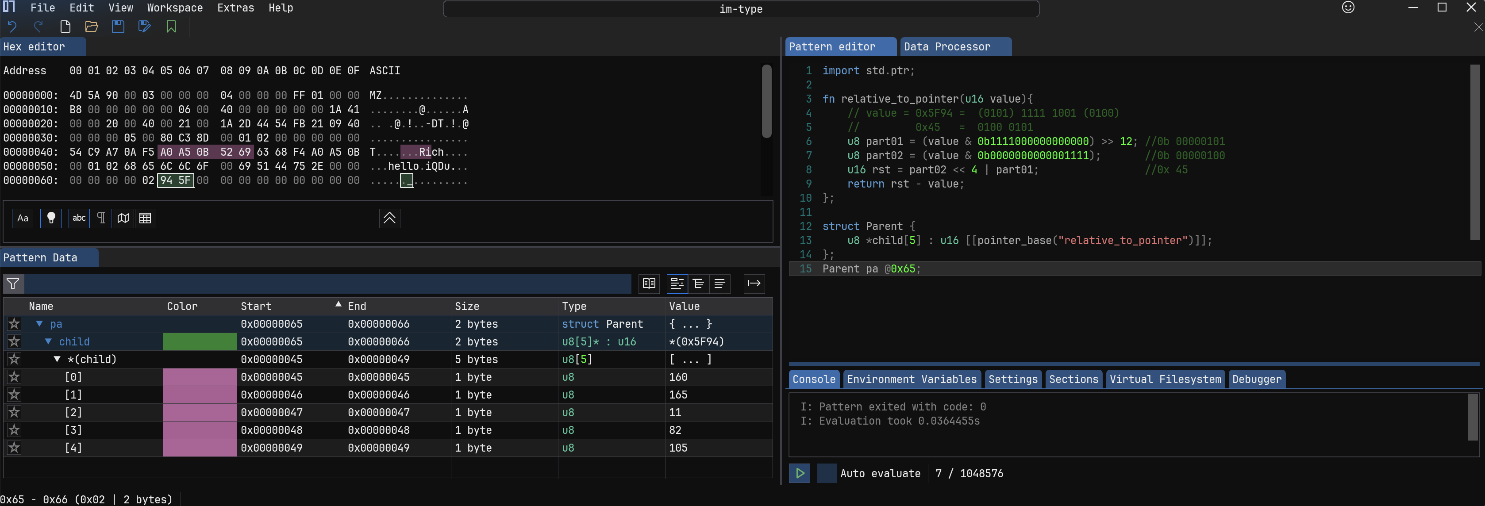Image resolution: width=1485 pixels, height=506 pixels.
Task: Click the lightbulb highlight icon in hex footer
Action: click(x=51, y=218)
